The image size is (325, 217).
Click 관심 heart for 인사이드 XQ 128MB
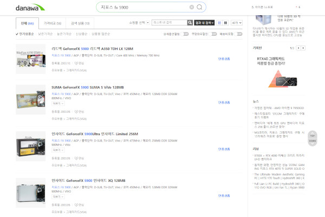[x=79, y=205]
